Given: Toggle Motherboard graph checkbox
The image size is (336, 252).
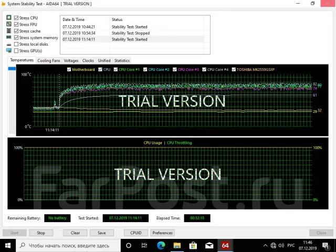Looking at the screenshot, I should 69,69.
